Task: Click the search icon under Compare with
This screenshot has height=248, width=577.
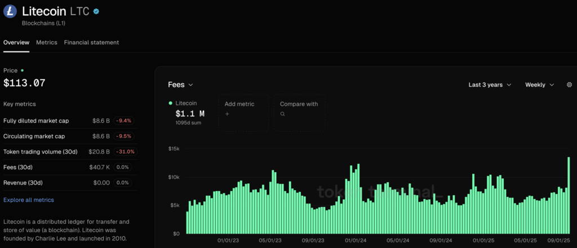Action: (x=283, y=114)
